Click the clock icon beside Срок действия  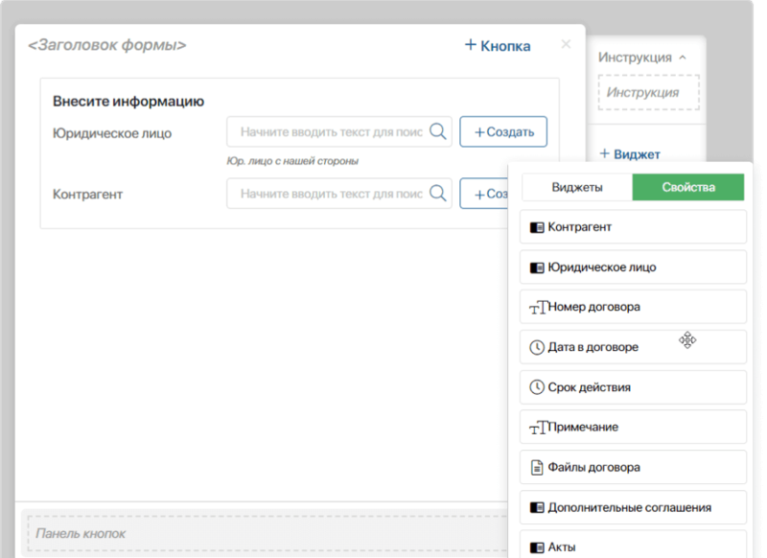(x=537, y=387)
